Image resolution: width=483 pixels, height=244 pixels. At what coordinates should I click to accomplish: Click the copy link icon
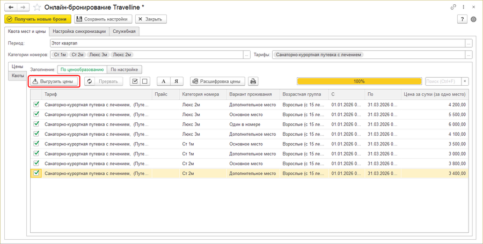coord(453,7)
